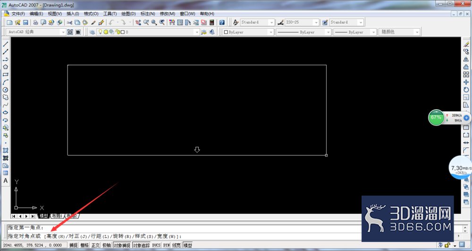
Task: Click the green 67% memory ball widget
Action: 436,118
